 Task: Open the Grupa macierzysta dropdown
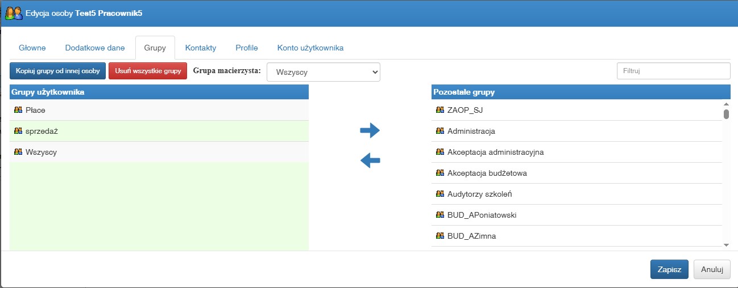324,72
